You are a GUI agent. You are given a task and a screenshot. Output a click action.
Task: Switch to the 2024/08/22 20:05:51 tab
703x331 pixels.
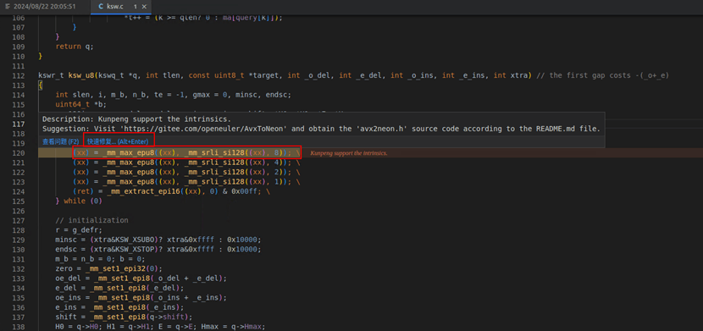coord(44,7)
